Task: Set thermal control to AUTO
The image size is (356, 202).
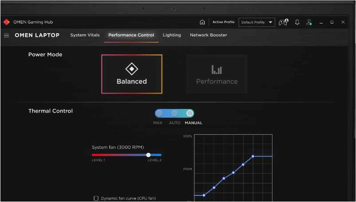Action: 174,113
